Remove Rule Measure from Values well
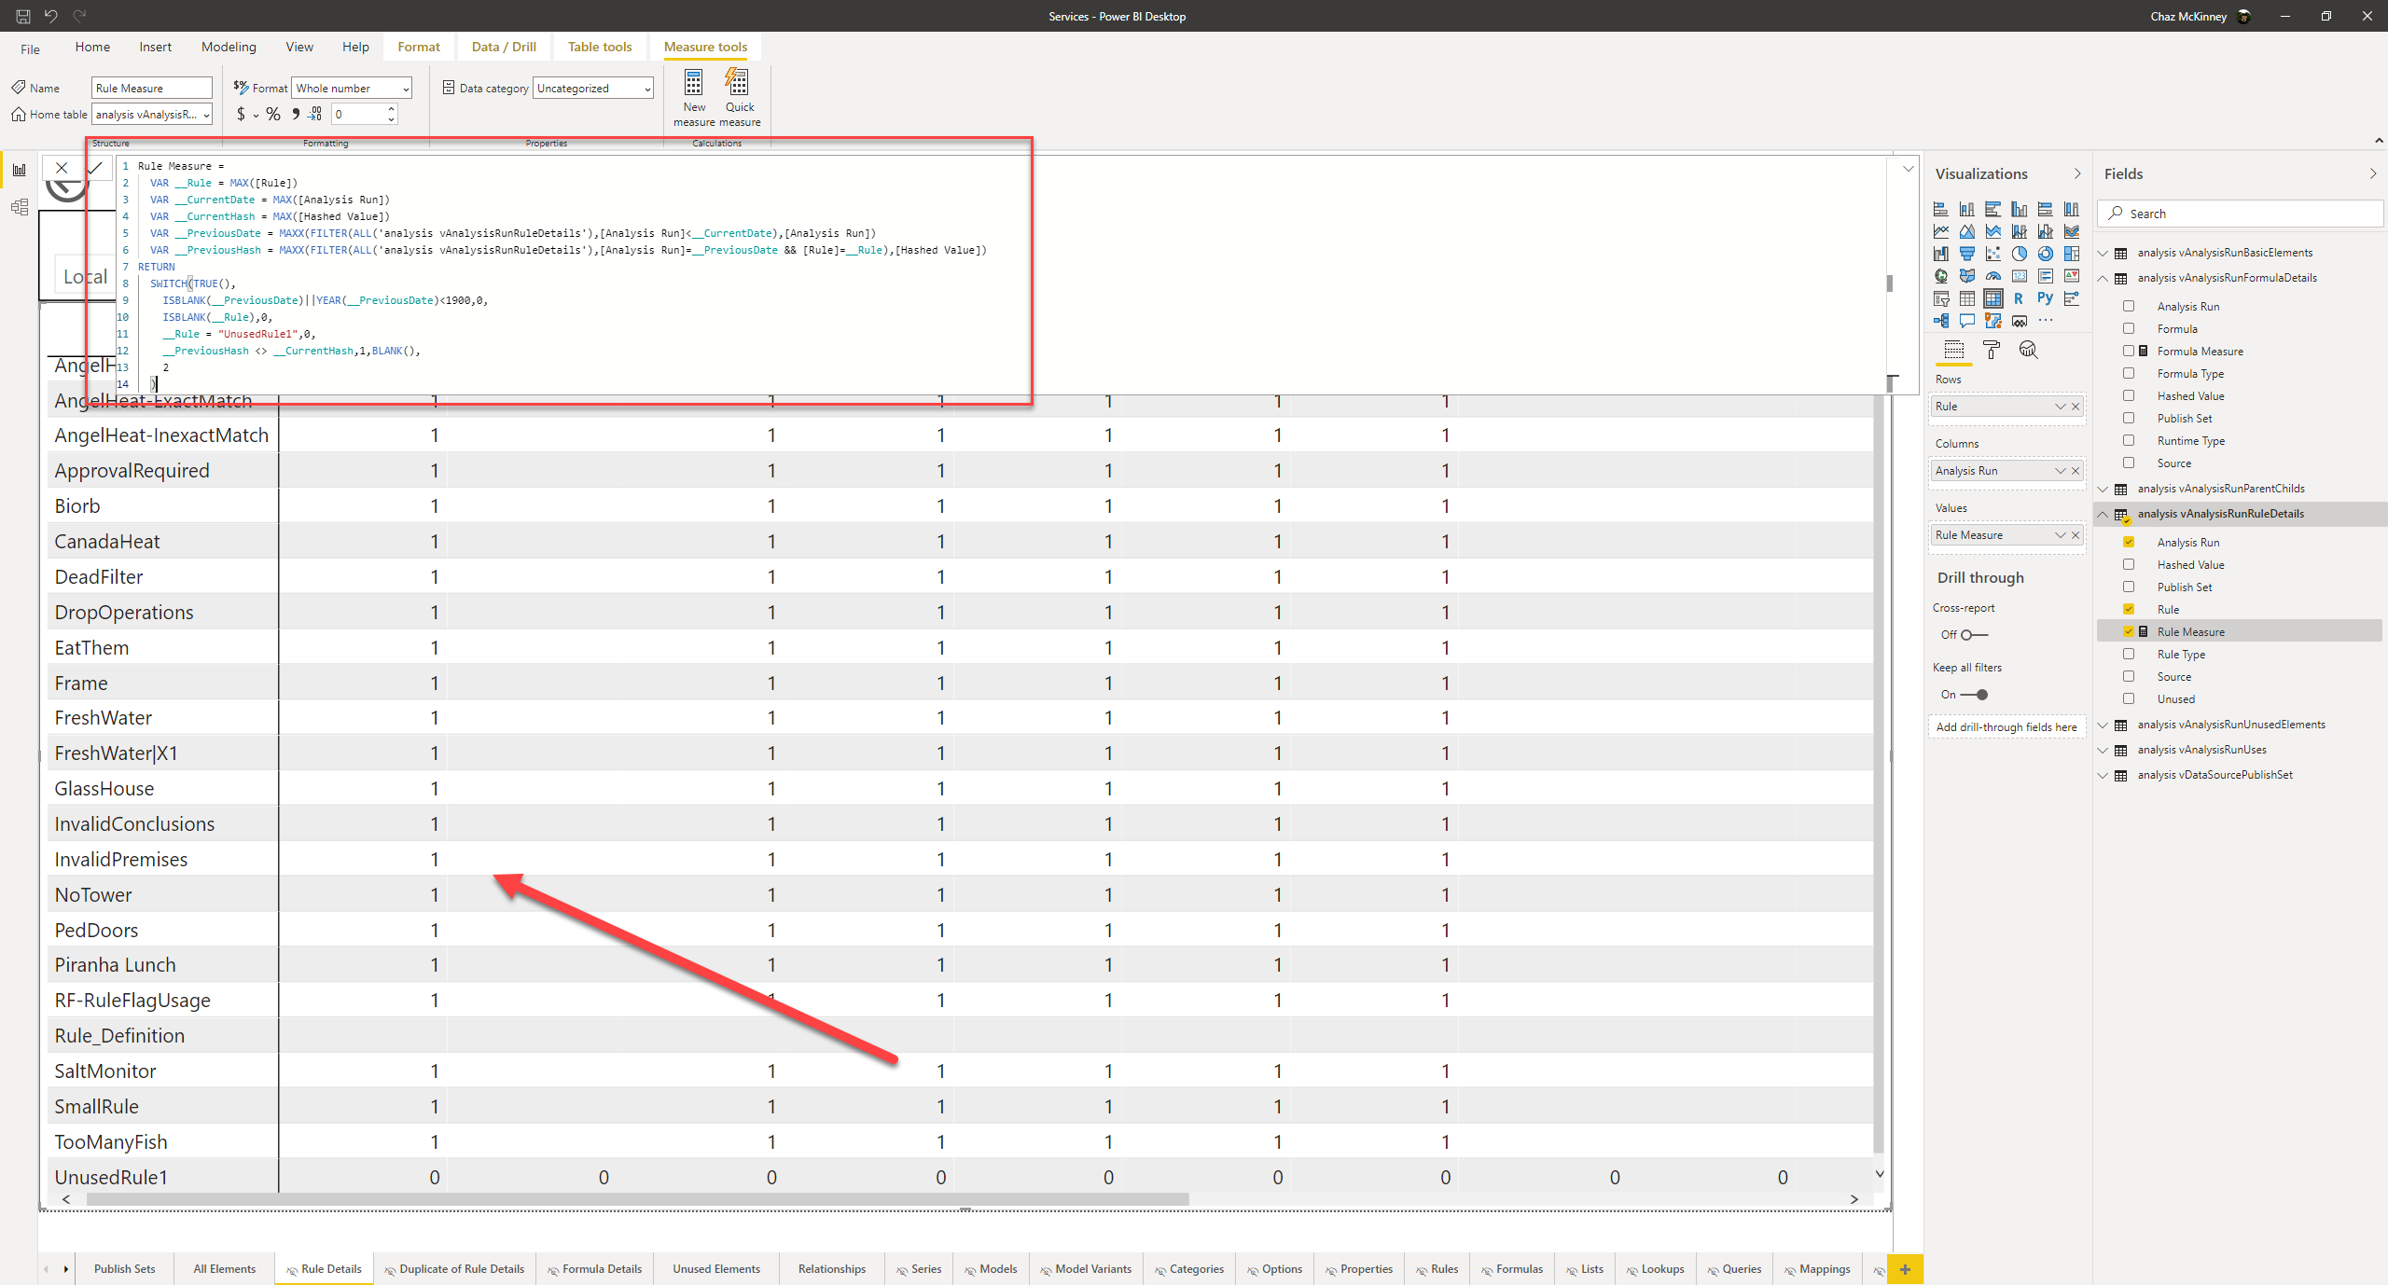Viewport: 2388px width, 1285px height. tap(2076, 535)
